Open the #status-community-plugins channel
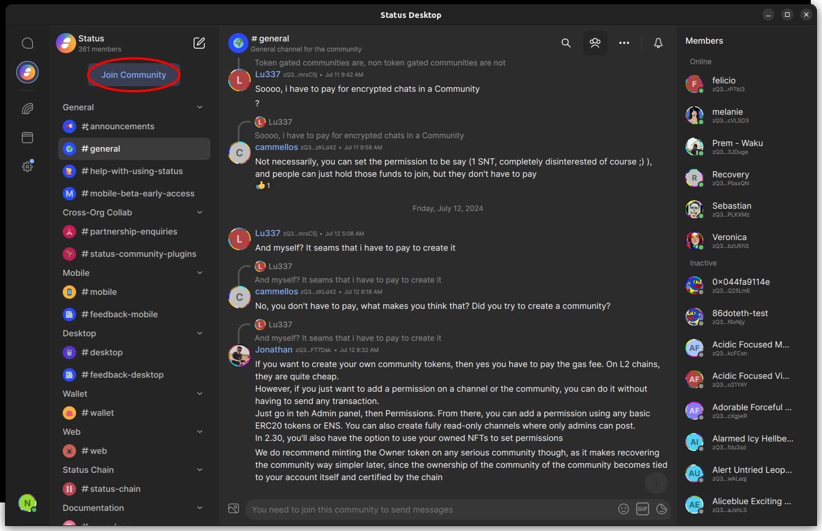This screenshot has width=822, height=531. pyautogui.click(x=134, y=254)
